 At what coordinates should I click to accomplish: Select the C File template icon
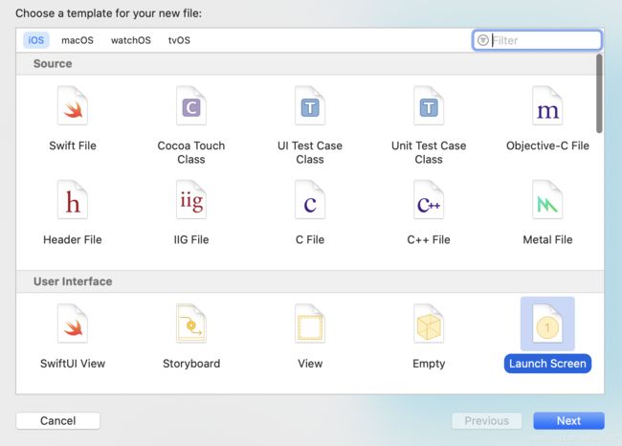310,200
